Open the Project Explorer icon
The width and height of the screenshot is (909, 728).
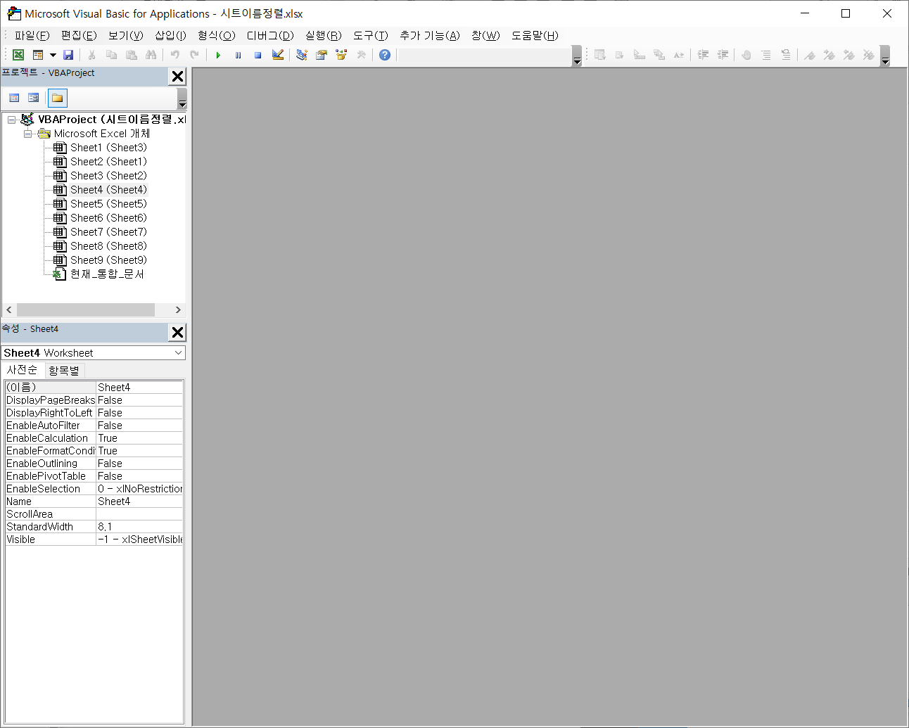pyautogui.click(x=302, y=55)
